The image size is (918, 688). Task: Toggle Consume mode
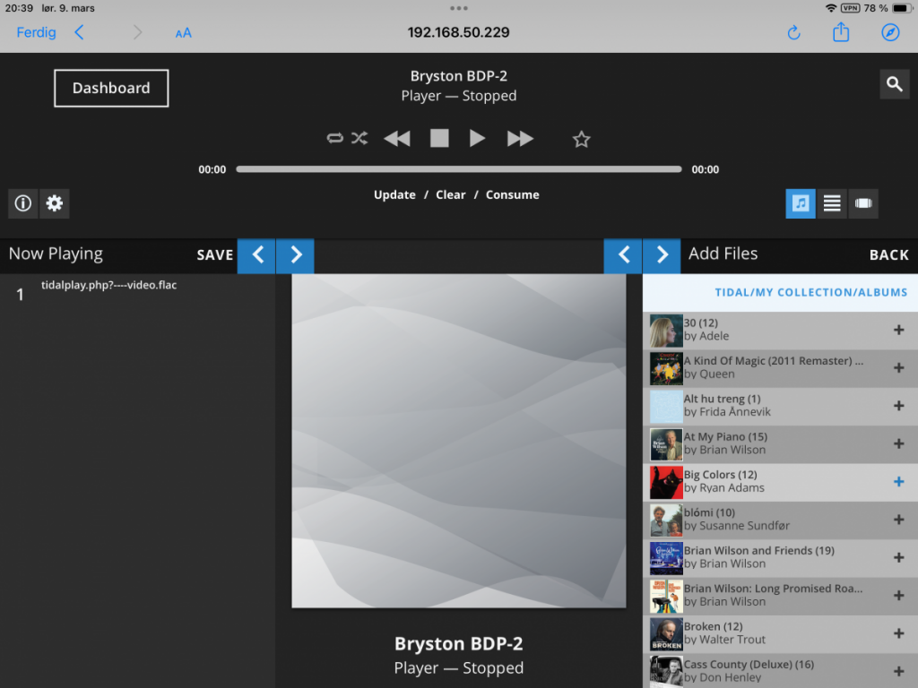pyautogui.click(x=512, y=194)
